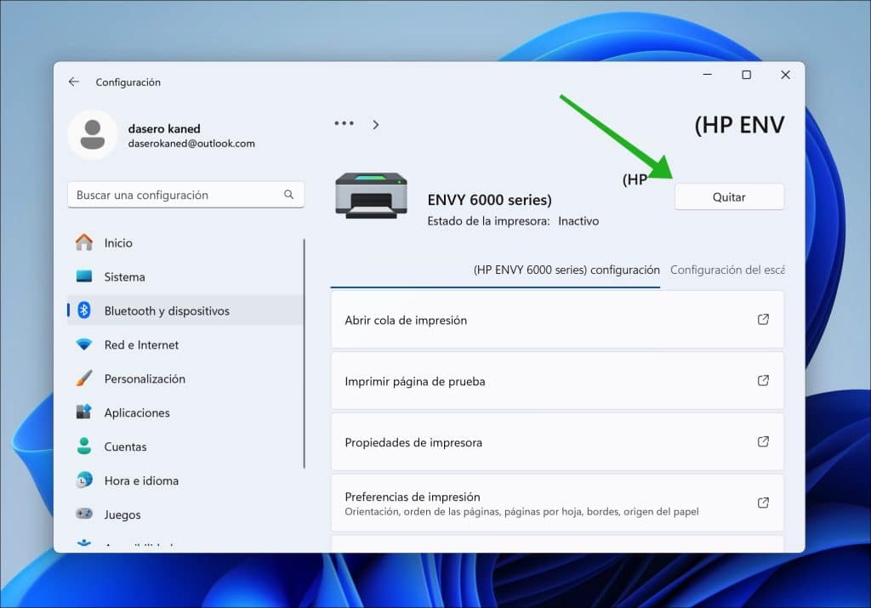
Task: Click the breadcrumb chevron arrow
Action: tap(376, 124)
